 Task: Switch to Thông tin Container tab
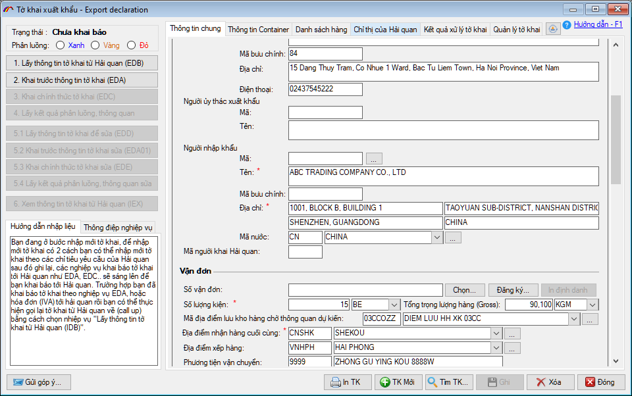coord(258,30)
